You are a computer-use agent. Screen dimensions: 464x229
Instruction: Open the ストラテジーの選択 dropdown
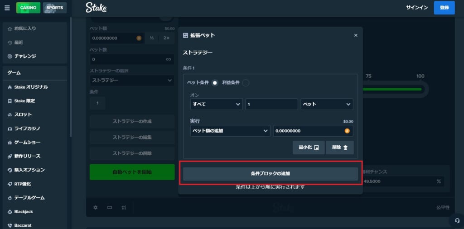coord(132,81)
